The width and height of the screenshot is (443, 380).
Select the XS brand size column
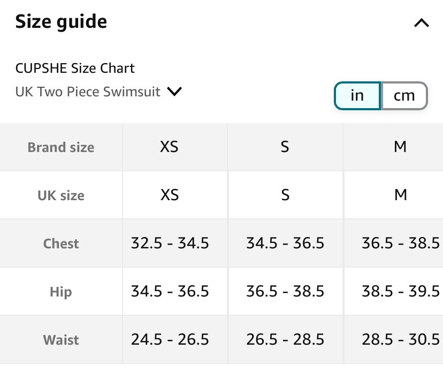170,147
